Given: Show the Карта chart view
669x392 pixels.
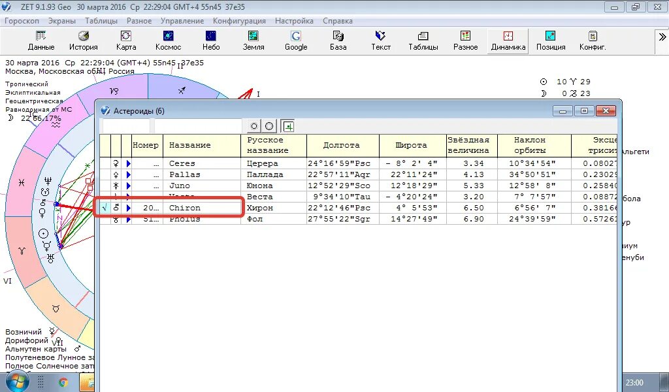Looking at the screenshot, I should [x=126, y=41].
